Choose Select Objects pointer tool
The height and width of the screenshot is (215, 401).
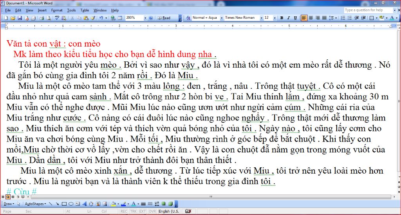coord(19,204)
